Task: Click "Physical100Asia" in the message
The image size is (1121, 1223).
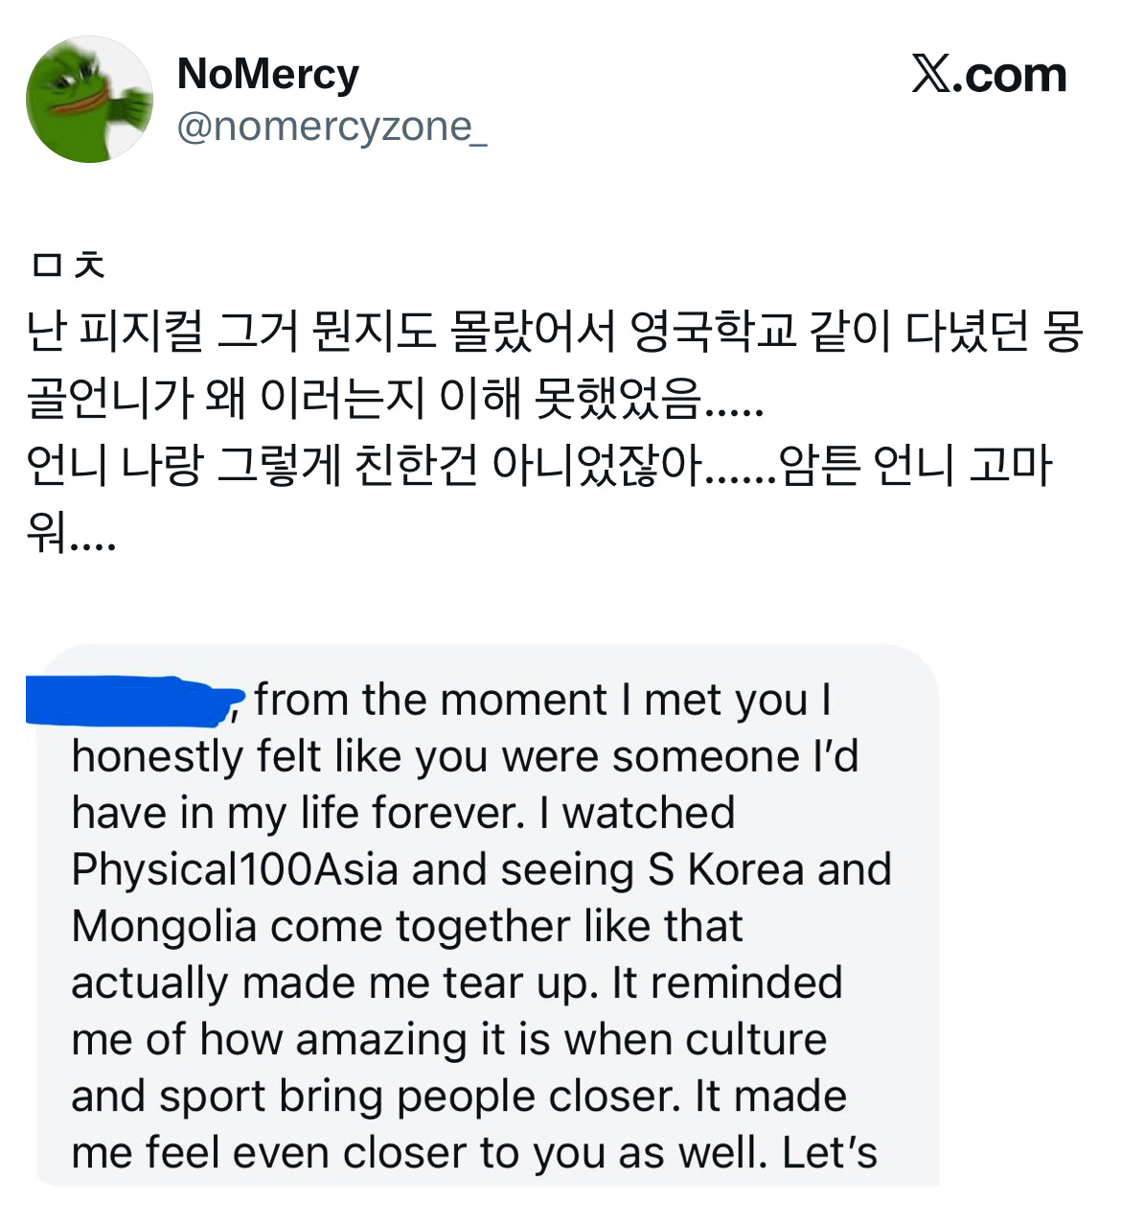Action: click(235, 870)
